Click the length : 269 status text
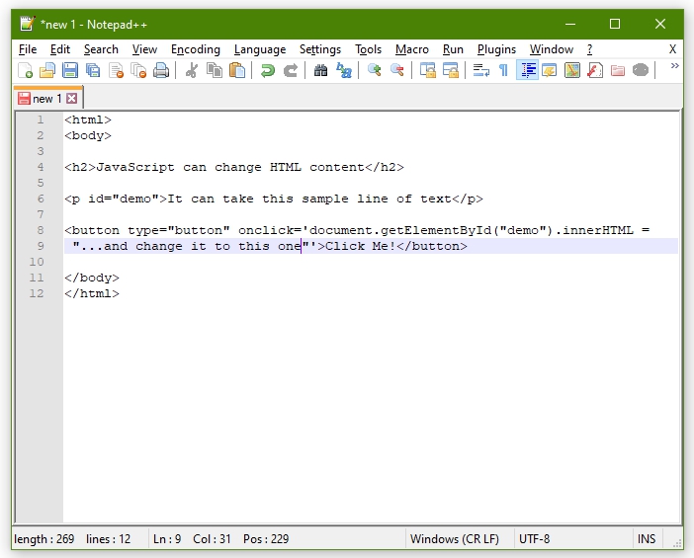Viewport: 694px width, 558px height. pos(44,539)
